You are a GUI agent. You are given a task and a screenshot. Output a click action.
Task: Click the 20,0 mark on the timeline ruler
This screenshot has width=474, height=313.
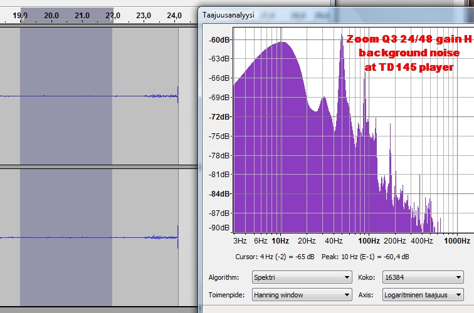pos(51,16)
